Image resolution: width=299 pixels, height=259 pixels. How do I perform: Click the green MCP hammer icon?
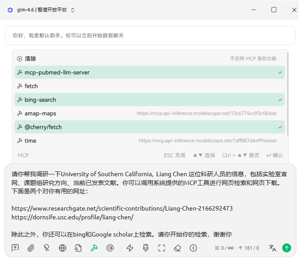[x=94, y=248]
